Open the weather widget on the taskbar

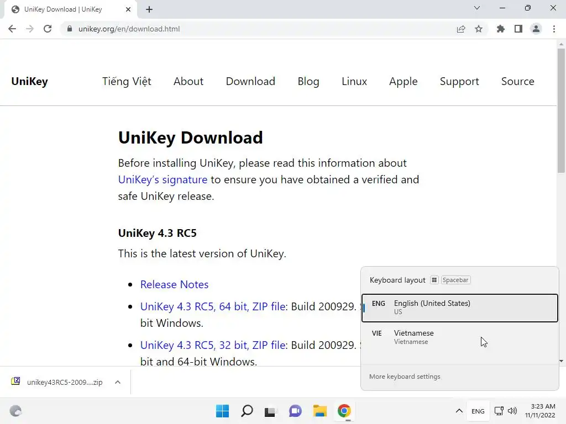coord(15,411)
